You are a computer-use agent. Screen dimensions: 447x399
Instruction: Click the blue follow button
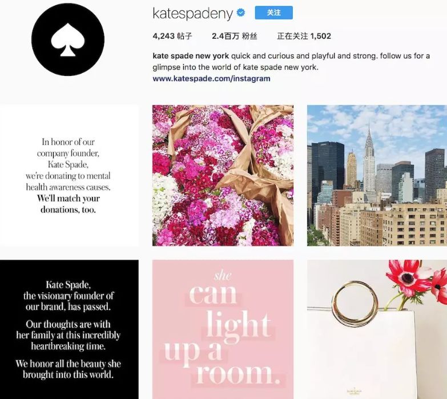tap(273, 13)
